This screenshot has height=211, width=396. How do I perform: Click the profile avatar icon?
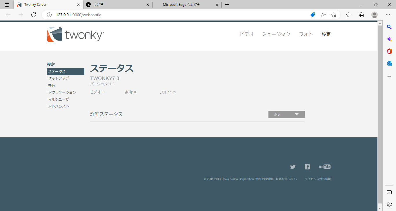[375, 15]
